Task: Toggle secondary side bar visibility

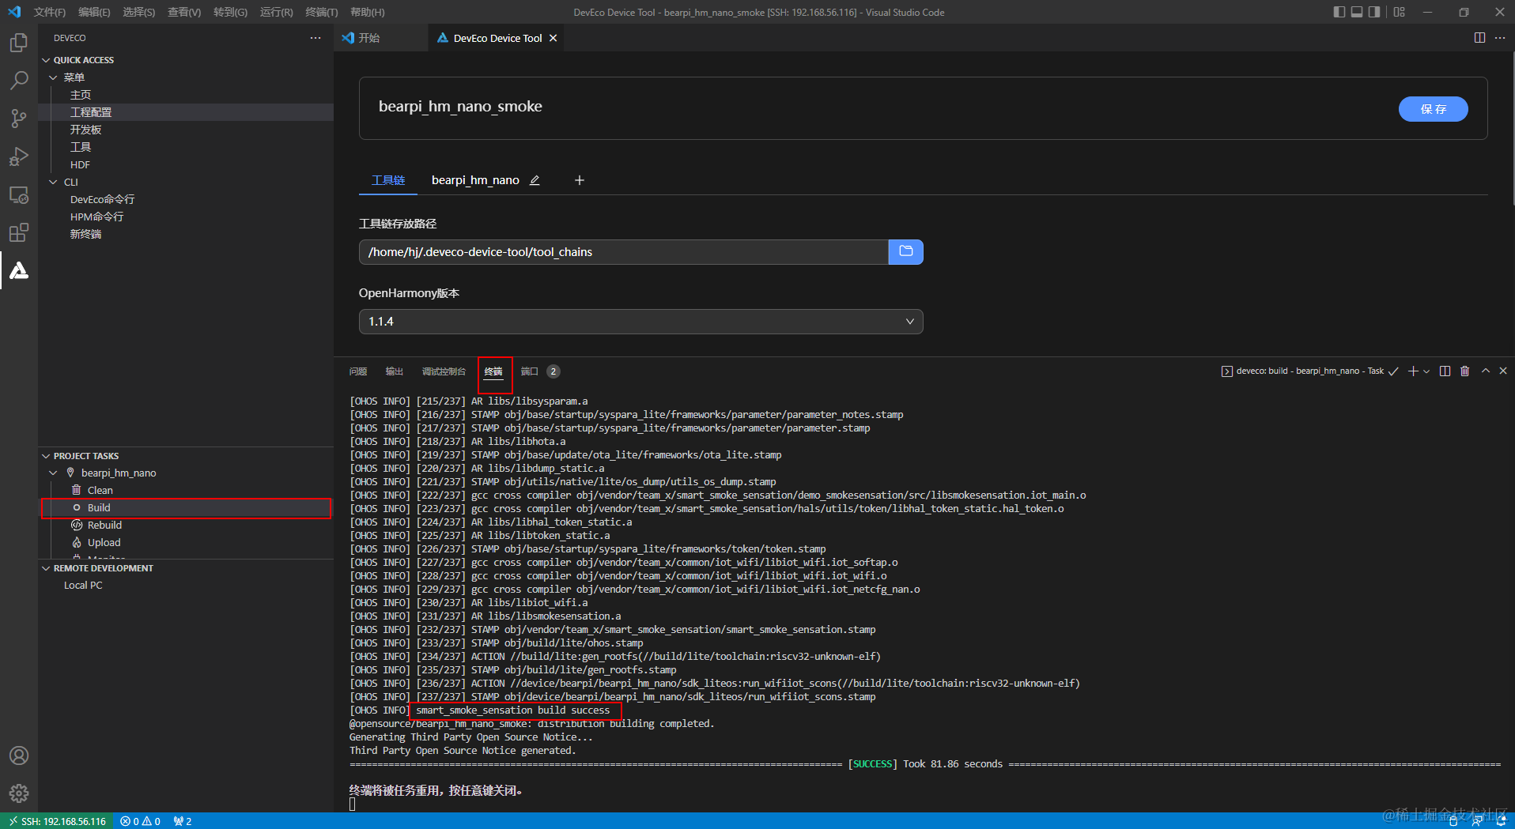Action: point(1374,12)
